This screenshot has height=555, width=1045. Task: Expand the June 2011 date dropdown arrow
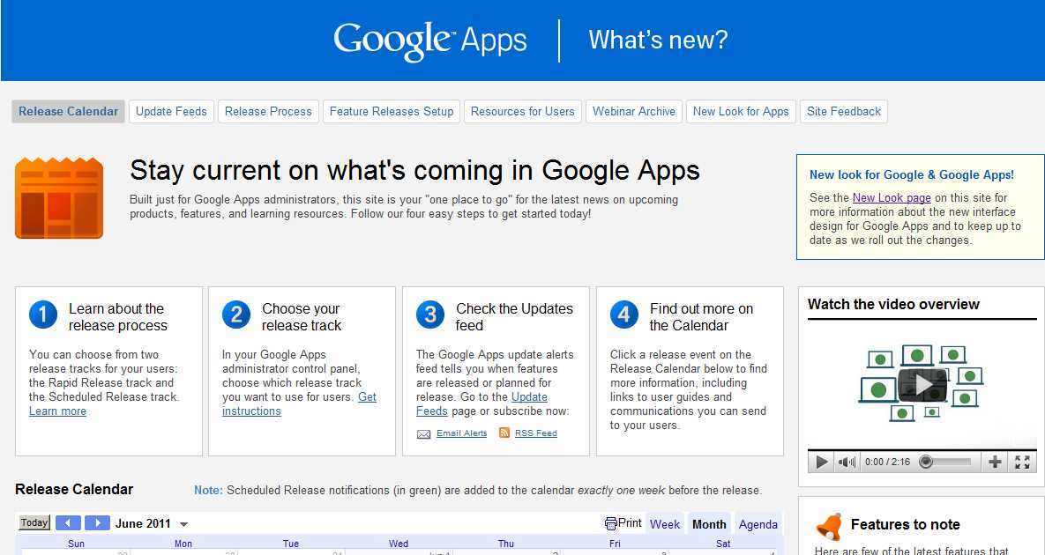tap(184, 524)
